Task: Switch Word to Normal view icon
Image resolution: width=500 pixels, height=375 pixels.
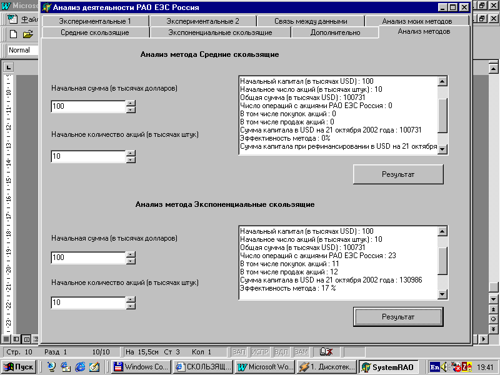Action: pos(6,339)
